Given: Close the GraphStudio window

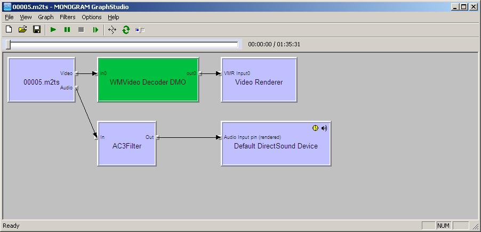Looking at the screenshot, I should click(x=472, y=7).
